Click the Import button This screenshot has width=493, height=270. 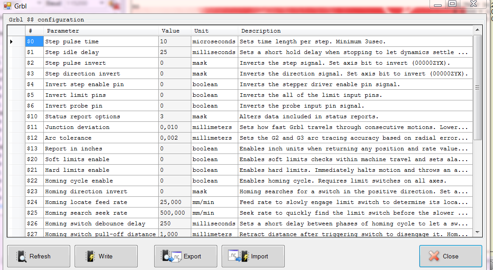[x=253, y=256]
